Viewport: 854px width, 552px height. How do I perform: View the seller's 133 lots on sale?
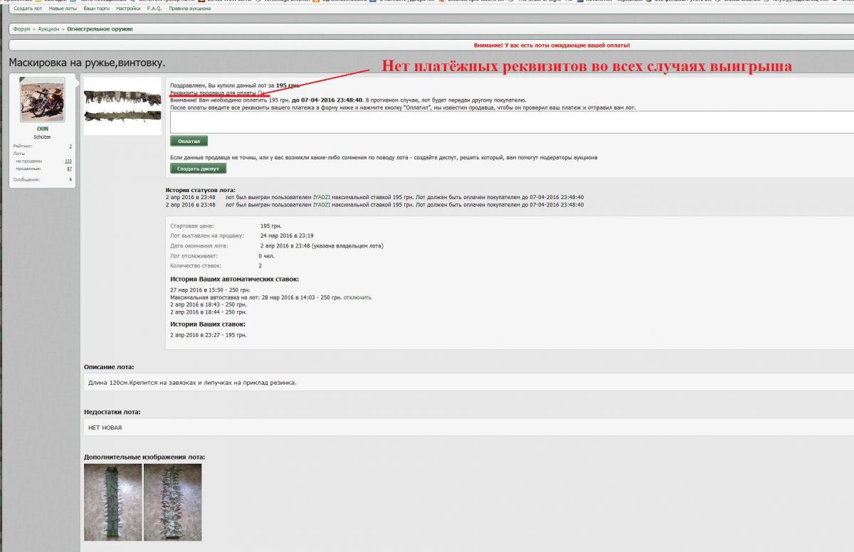click(x=68, y=161)
